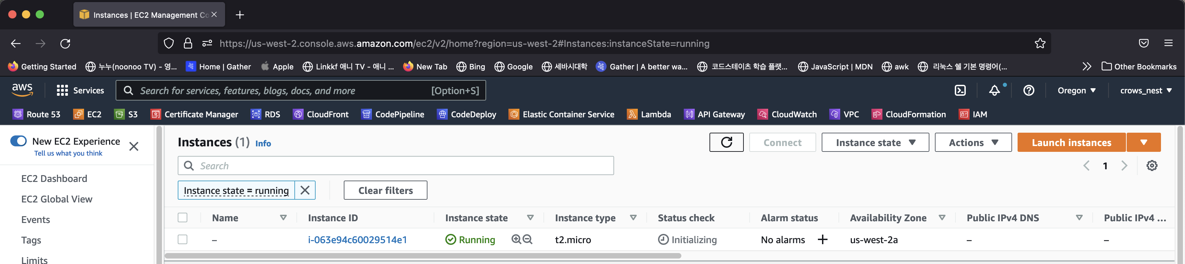
Task: Open the CloudFront shortcut
Action: click(321, 114)
